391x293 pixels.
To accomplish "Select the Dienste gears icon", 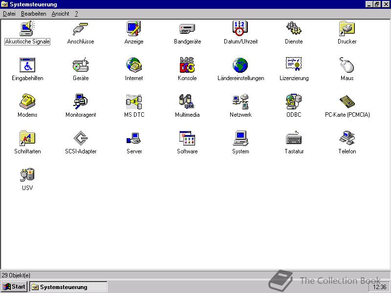I will coord(294,29).
